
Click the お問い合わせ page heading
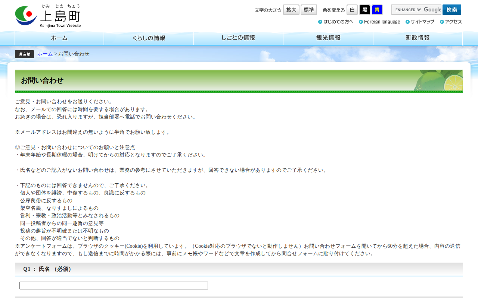(42, 80)
